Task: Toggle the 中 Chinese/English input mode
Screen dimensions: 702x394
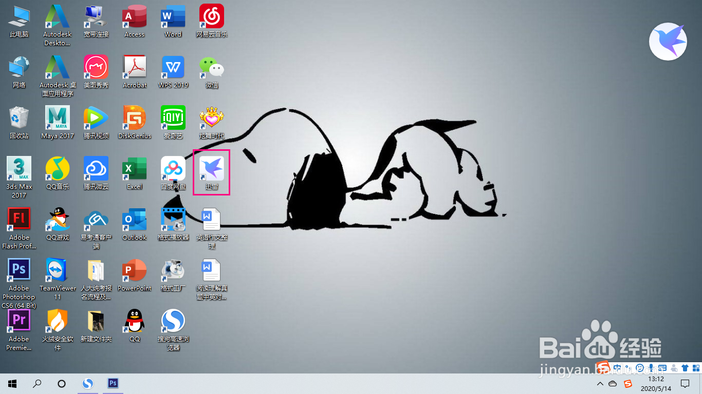Action: coord(618,367)
